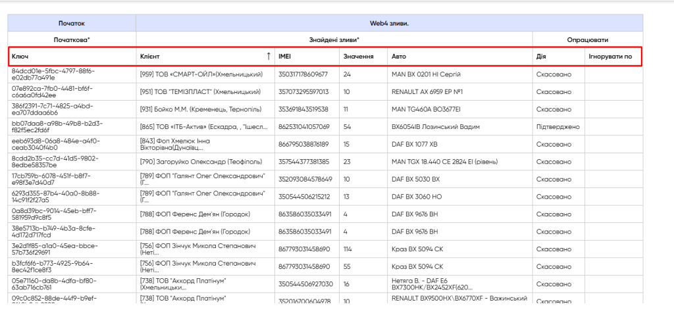Select key starting with eeb693d8-06a8
Screen dimensions: 674x317
(x=55, y=144)
